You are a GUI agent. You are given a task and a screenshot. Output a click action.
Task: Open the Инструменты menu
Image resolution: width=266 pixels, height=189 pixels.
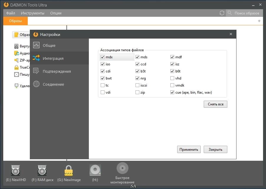pyautogui.click(x=32, y=13)
